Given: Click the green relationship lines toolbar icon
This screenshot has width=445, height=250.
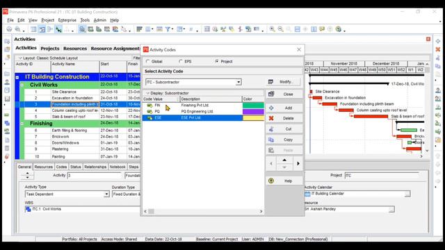Looking at the screenshot, I should pos(58,29).
